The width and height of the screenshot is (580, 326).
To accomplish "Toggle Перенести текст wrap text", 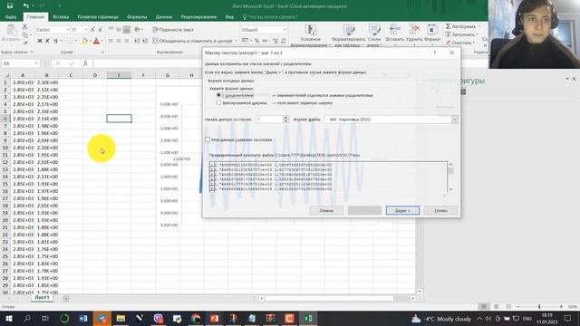I will 173,30.
